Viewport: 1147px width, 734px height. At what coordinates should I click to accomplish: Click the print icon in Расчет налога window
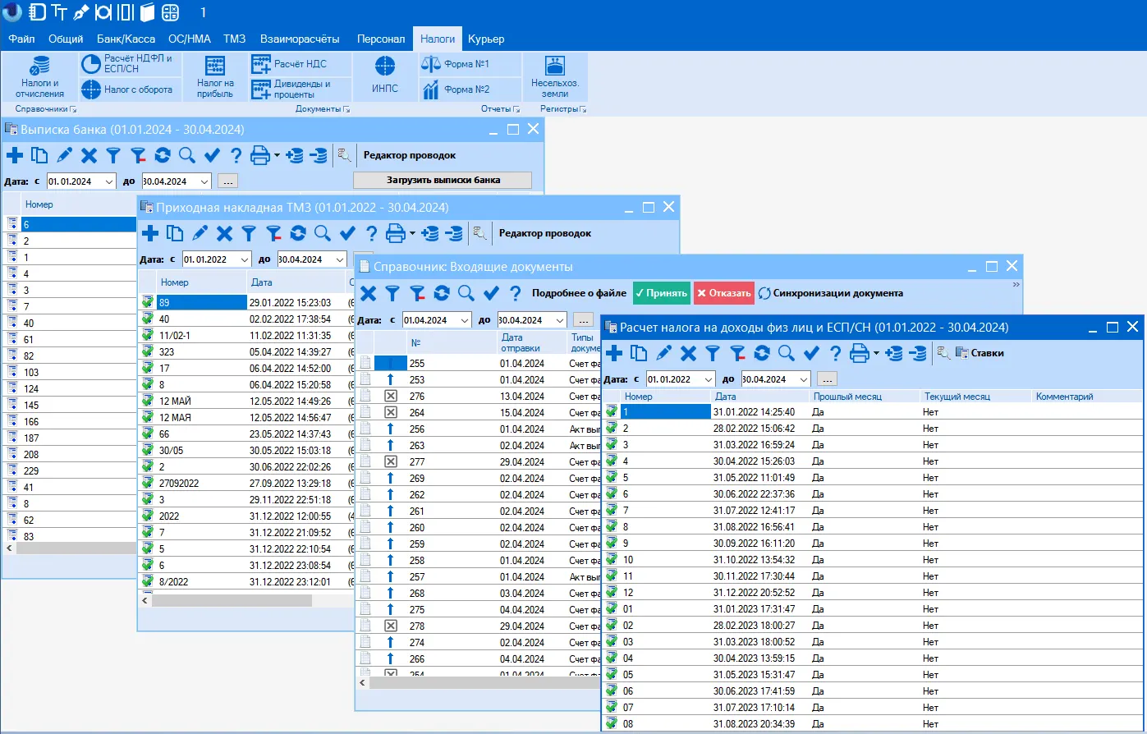[x=859, y=353]
